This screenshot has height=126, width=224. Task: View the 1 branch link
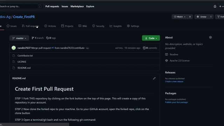pos(38,38)
